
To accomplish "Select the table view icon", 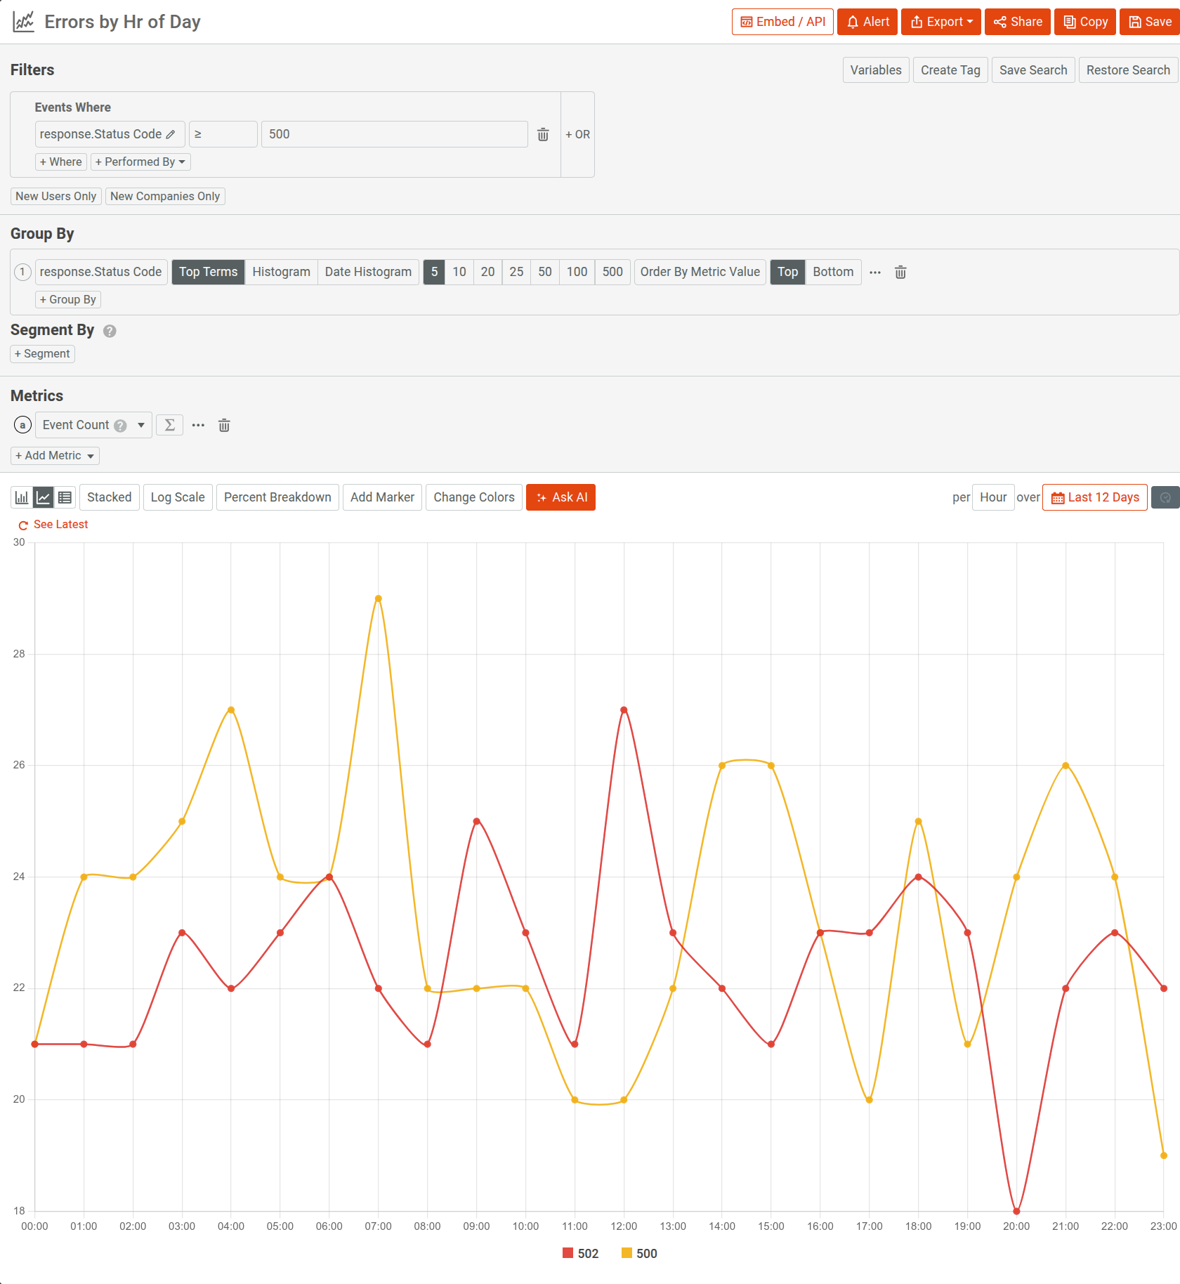I will (65, 497).
